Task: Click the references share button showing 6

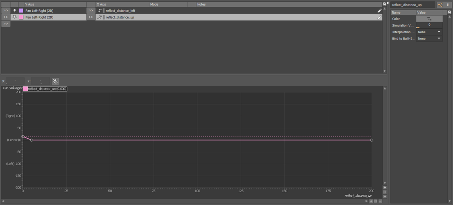Action: coord(444,5)
